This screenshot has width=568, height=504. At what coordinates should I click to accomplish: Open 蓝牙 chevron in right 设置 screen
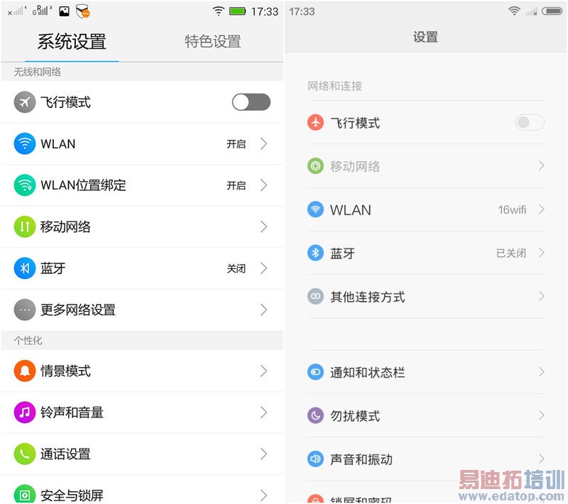click(542, 253)
